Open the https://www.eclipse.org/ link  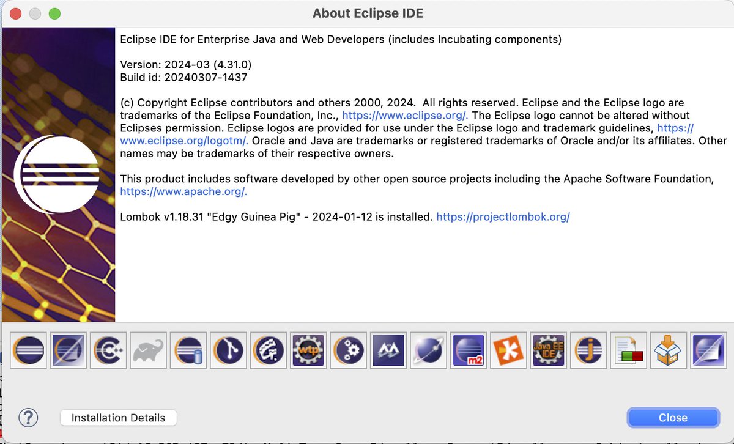point(405,115)
